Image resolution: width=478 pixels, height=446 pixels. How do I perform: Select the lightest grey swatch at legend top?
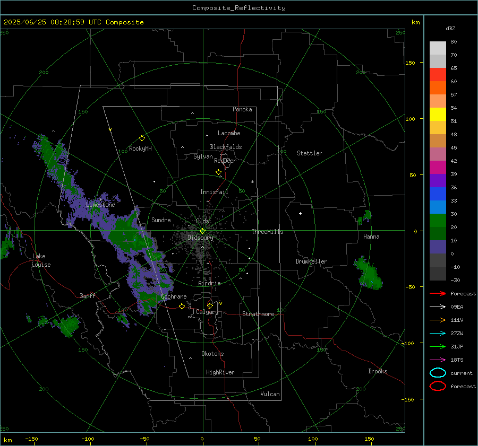click(x=438, y=48)
